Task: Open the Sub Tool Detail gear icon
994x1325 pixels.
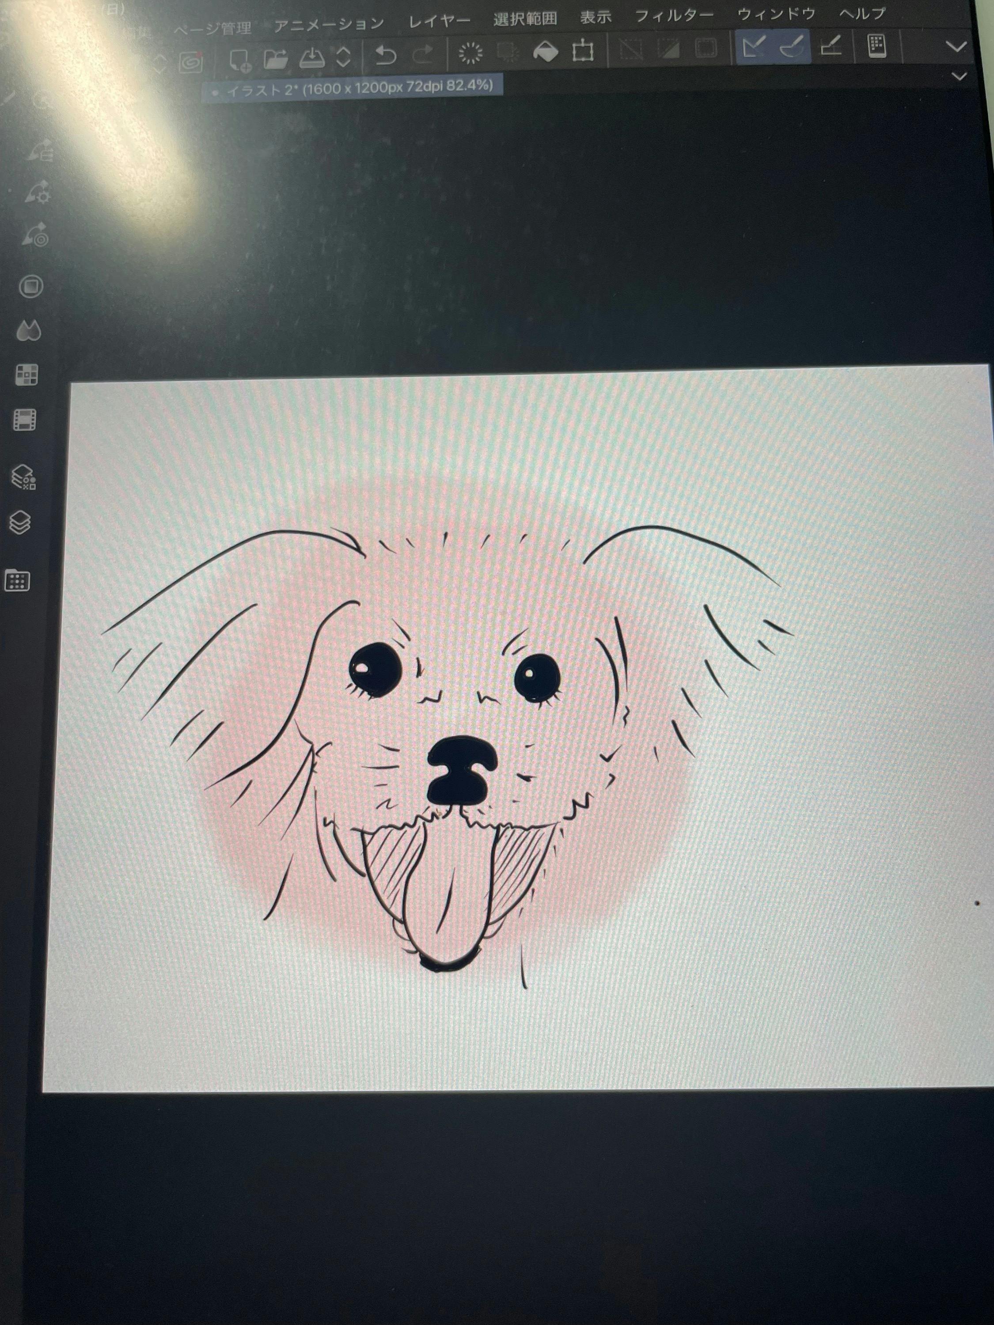Action: coord(37,192)
